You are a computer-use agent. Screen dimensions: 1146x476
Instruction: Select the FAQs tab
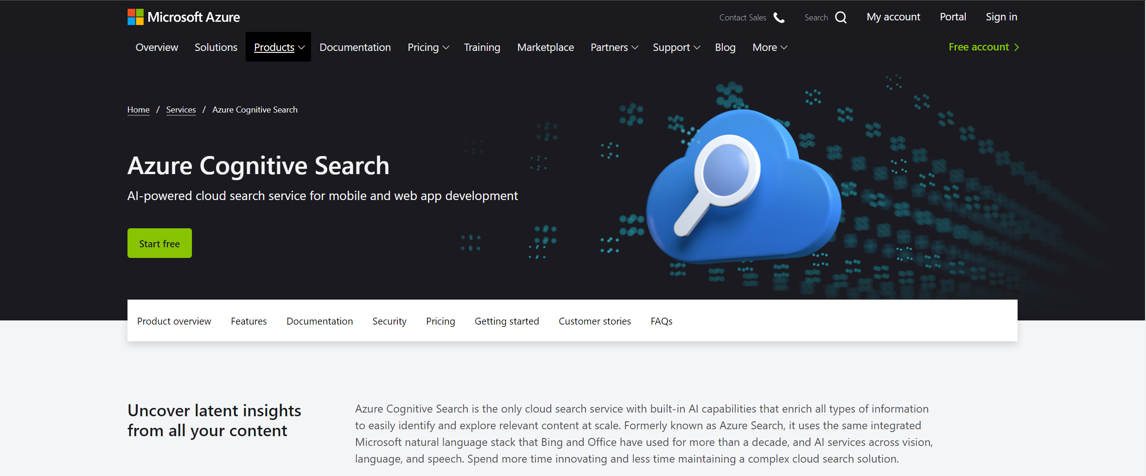click(661, 321)
